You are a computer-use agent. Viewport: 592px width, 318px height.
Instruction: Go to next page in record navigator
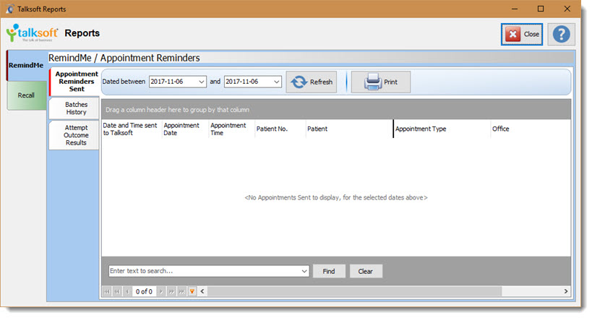[171, 291]
